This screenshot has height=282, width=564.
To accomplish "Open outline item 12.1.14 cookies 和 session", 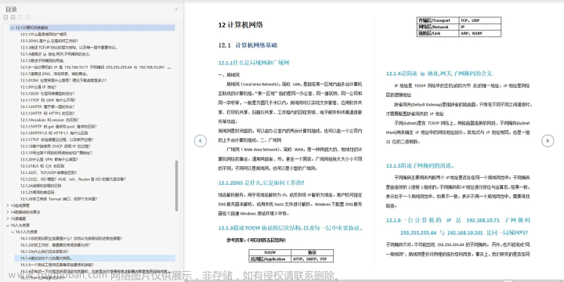I will pos(49,120).
